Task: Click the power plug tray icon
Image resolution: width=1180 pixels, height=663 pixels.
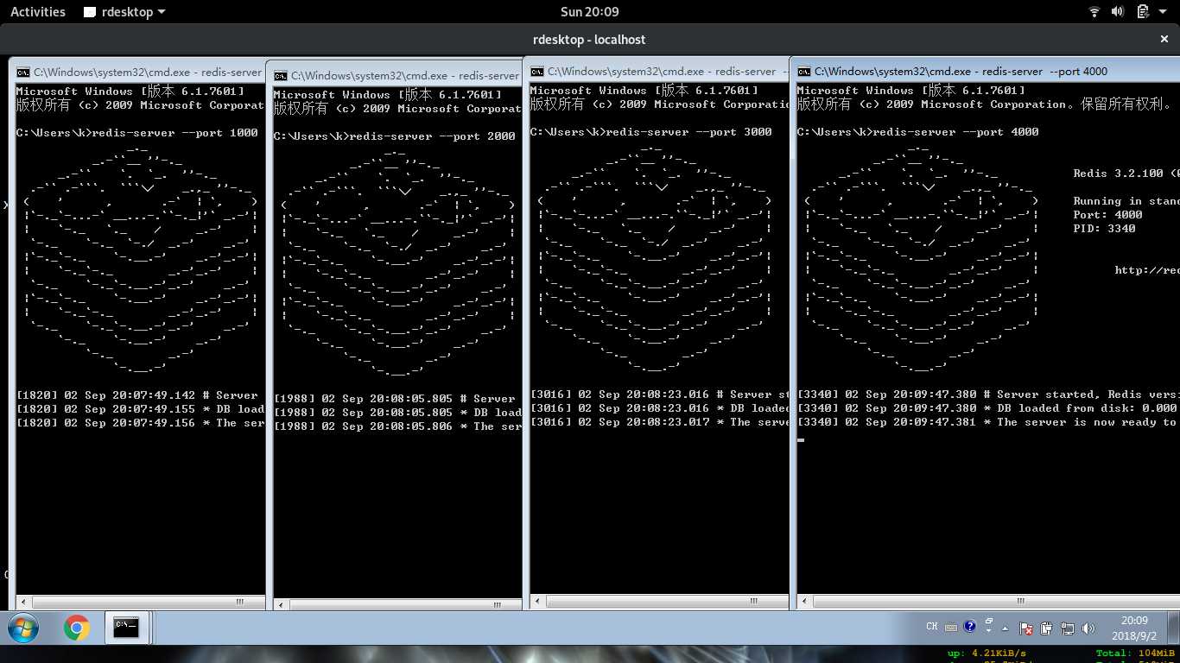Action: coord(1046,628)
